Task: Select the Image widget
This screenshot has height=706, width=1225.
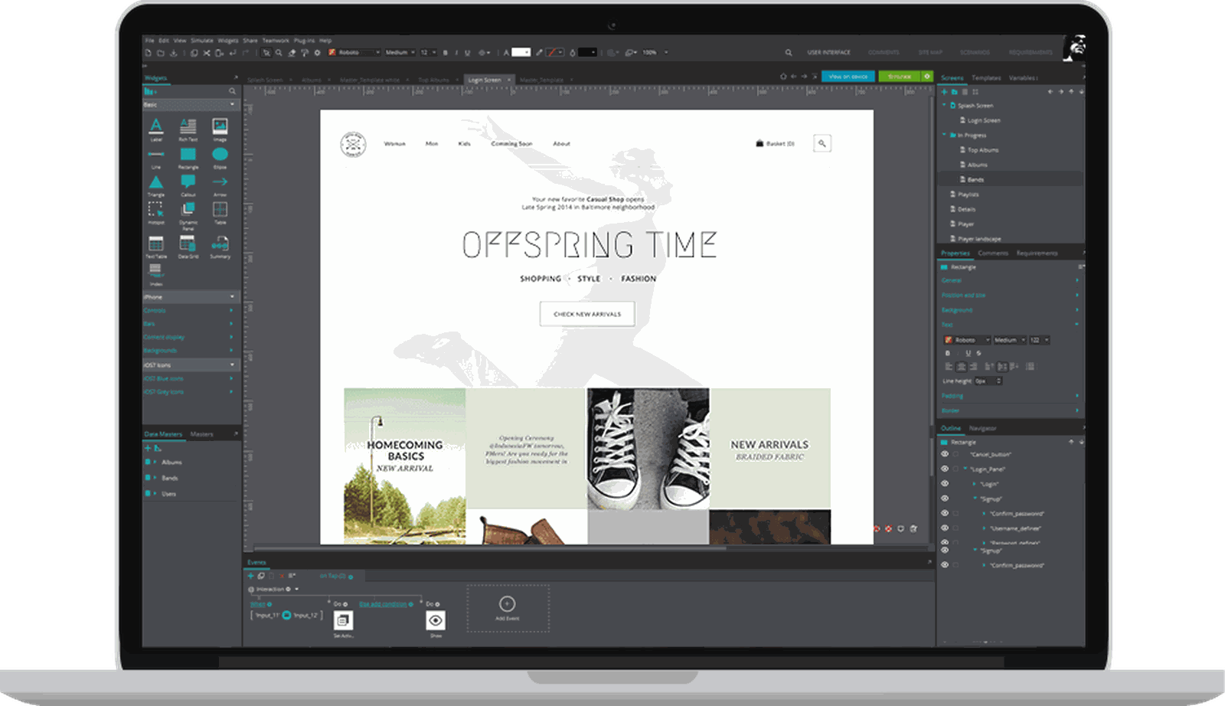Action: [x=220, y=129]
